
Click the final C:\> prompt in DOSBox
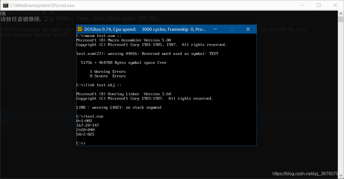point(81,143)
